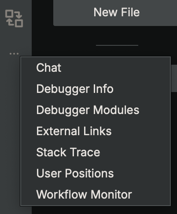This screenshot has width=177, height=214.
Task: Click the word Links in External Links
Action: coord(97,131)
